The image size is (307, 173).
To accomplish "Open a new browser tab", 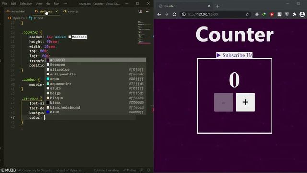I will coord(218,6).
